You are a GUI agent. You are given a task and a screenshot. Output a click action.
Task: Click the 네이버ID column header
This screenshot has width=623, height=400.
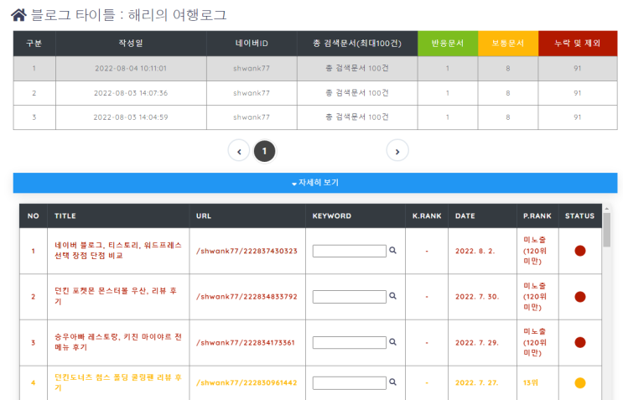[252, 44]
